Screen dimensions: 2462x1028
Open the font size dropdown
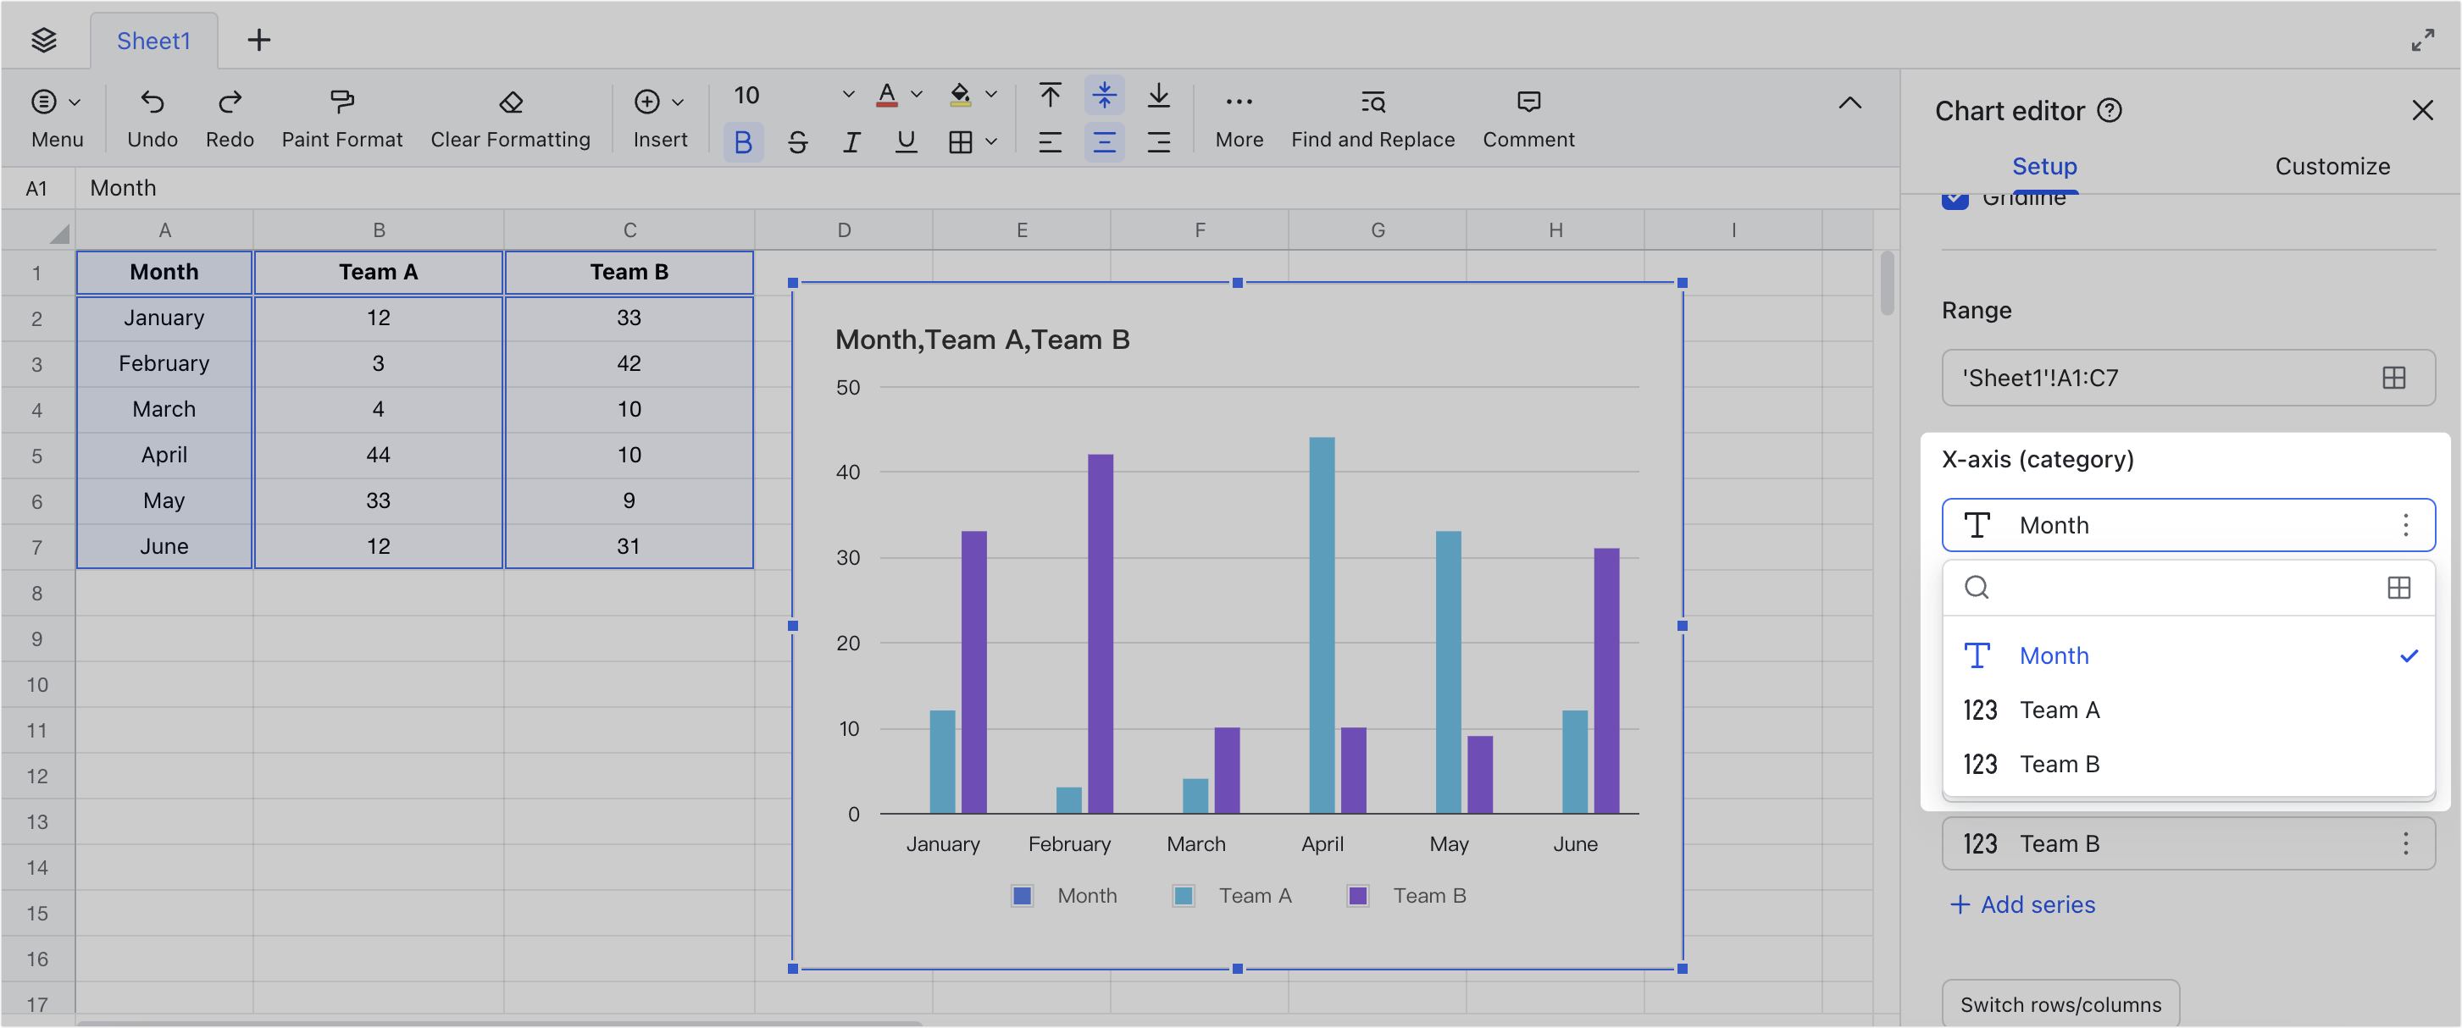click(x=847, y=95)
